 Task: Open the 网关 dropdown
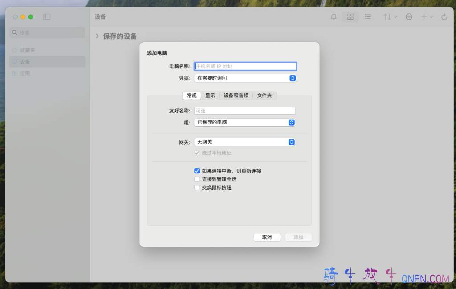click(244, 142)
